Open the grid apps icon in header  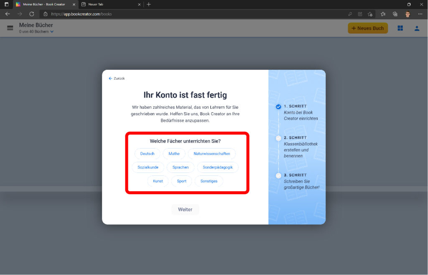[400, 28]
